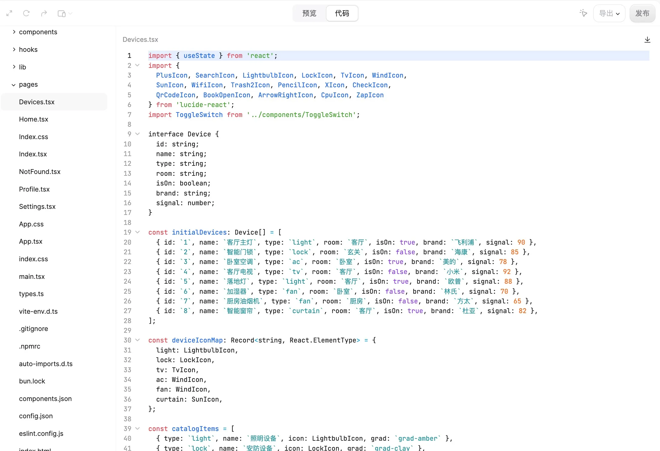
Task: Collapse the pages folder
Action: tap(14, 85)
